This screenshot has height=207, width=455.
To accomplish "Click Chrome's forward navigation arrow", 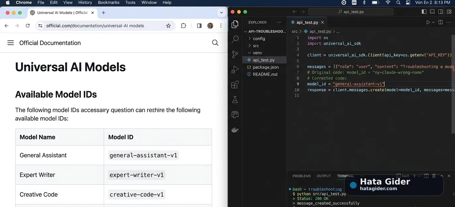I will point(17,26).
